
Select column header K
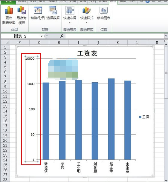pos(118,43)
